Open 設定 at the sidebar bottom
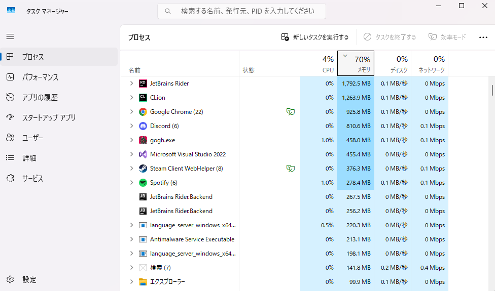 click(29, 279)
